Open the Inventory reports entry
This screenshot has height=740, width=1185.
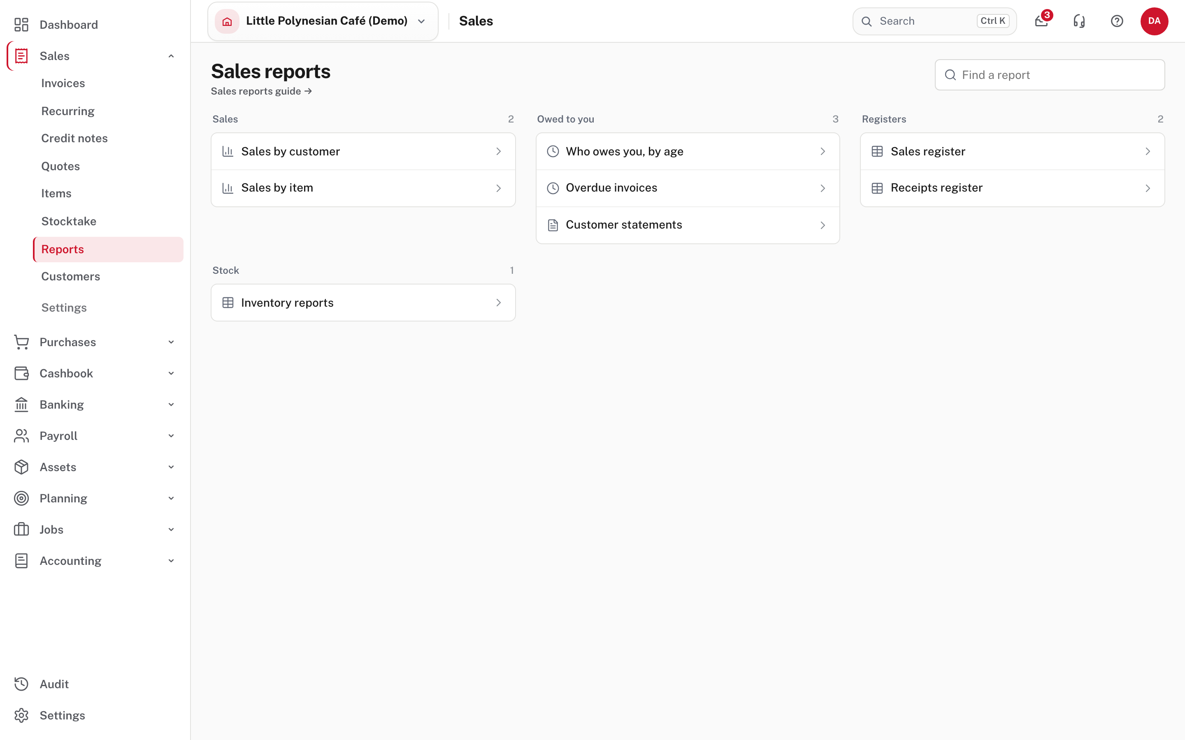[363, 303]
